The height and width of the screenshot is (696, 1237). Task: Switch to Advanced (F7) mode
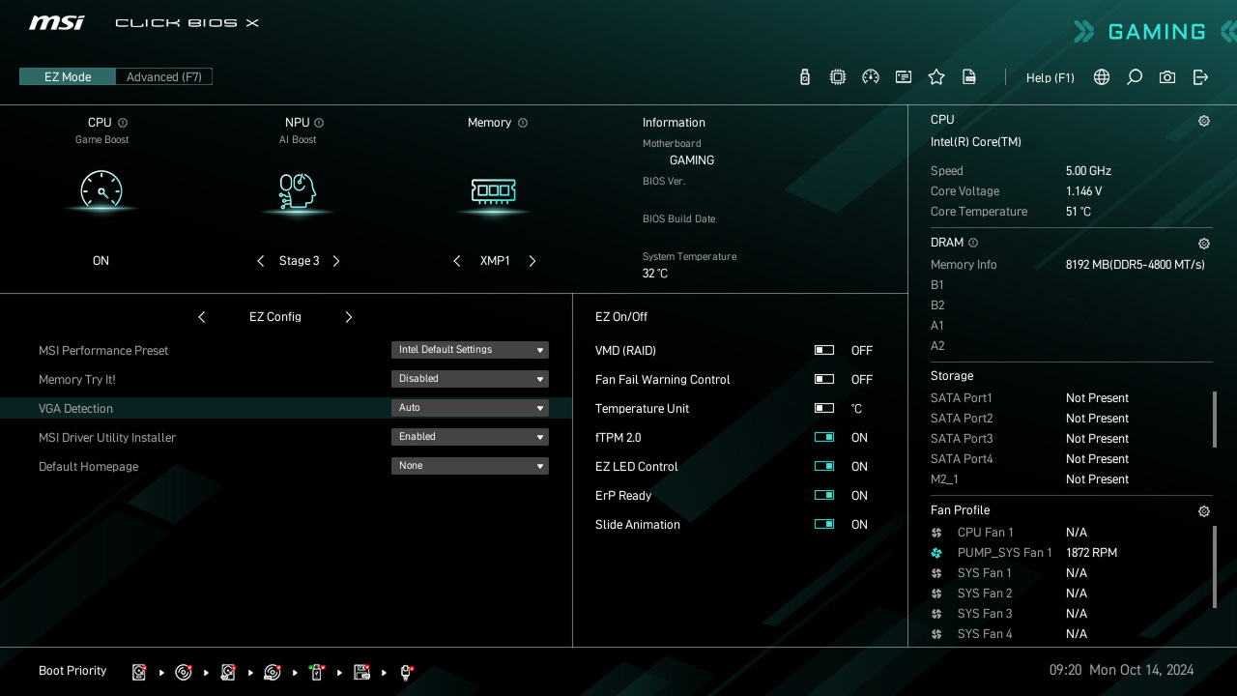[x=163, y=76]
